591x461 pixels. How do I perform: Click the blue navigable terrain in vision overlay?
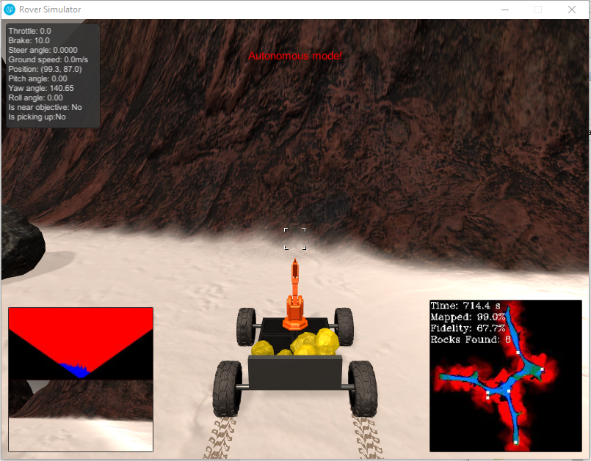pyautogui.click(x=77, y=370)
